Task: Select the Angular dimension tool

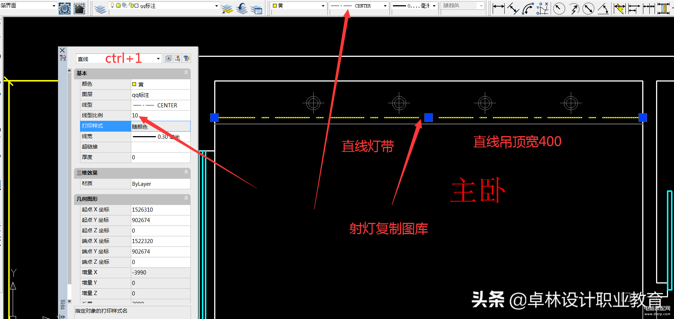Action: (603, 8)
